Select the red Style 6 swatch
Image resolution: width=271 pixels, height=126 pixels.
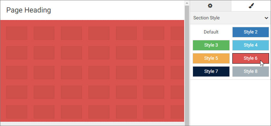pyautogui.click(x=251, y=58)
